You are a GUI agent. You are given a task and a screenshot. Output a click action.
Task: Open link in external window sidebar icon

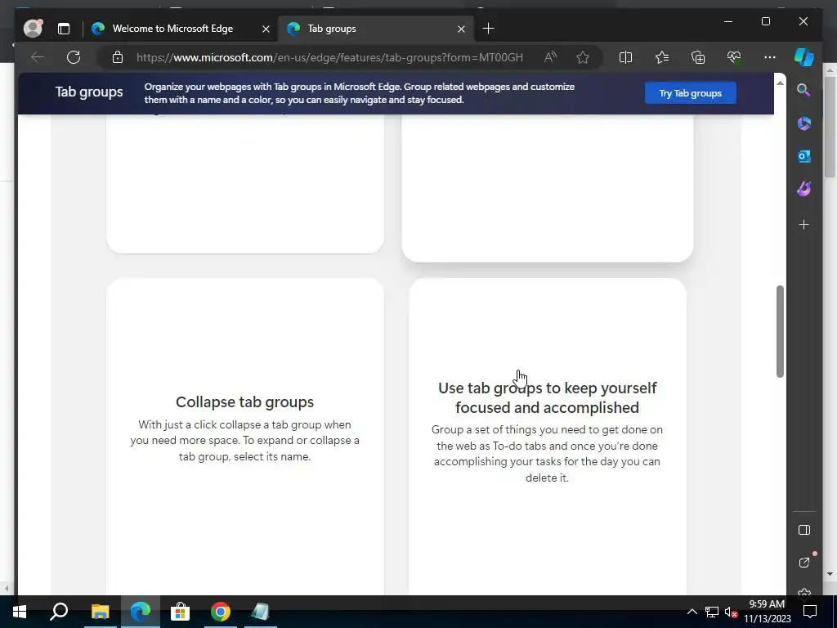[x=804, y=563]
